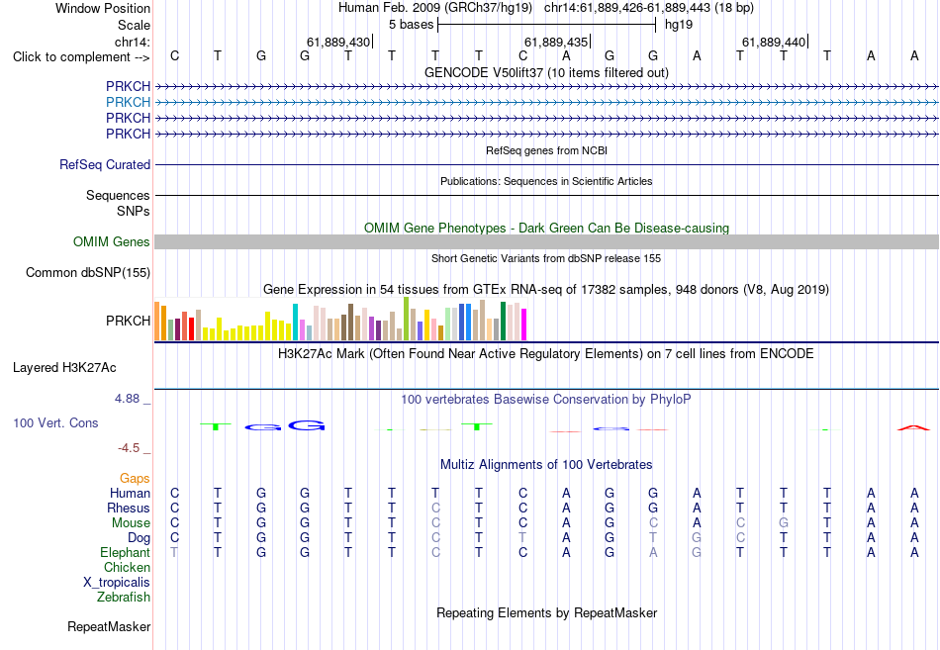Click the Sequences track label
Viewport: 940px width, 650px height.
(118, 196)
